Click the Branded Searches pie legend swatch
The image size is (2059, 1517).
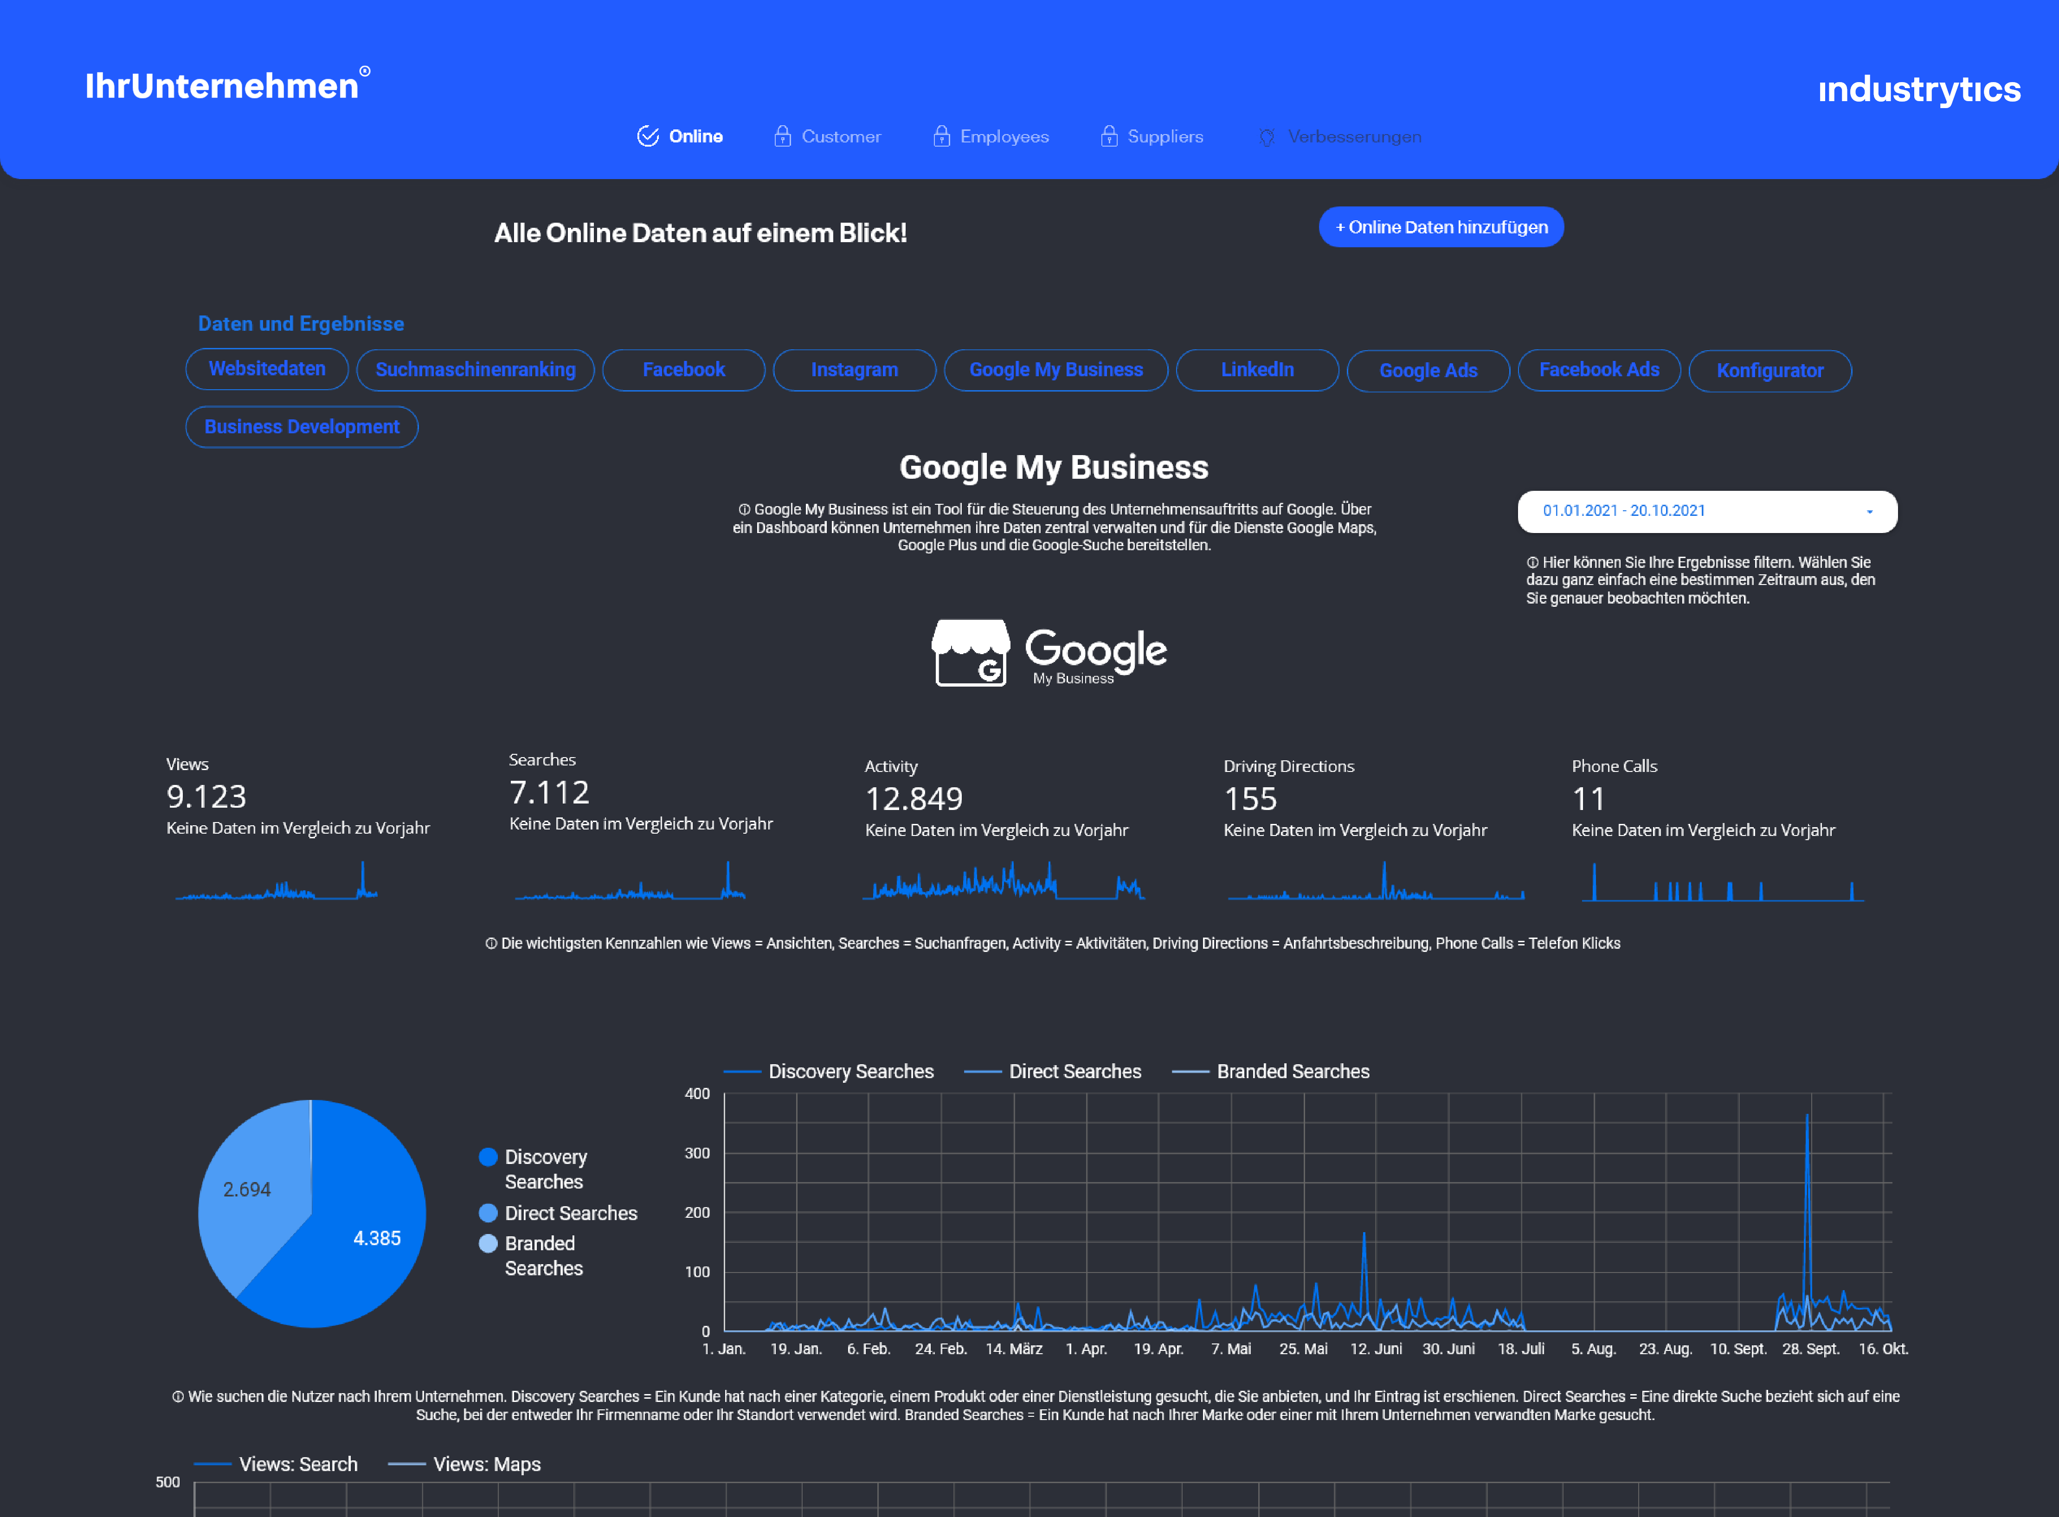(488, 1243)
